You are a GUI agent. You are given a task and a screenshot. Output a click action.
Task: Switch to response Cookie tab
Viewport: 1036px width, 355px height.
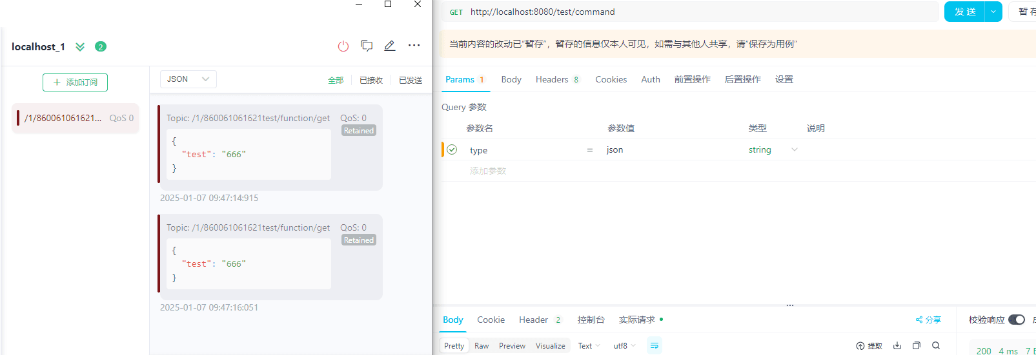pyautogui.click(x=491, y=320)
